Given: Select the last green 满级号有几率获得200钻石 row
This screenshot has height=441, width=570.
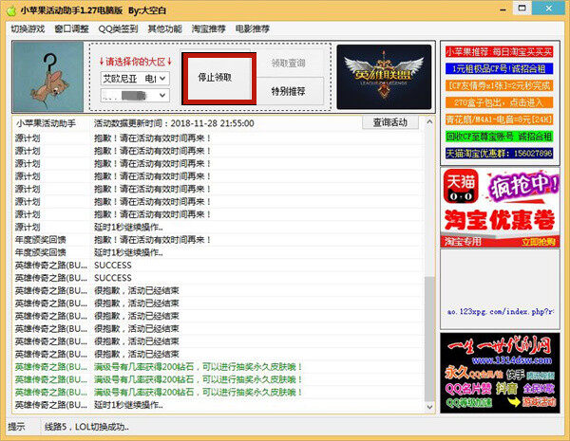Looking at the screenshot, I should [218, 393].
